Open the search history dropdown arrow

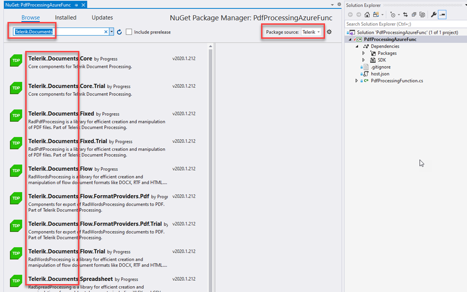tap(112, 32)
